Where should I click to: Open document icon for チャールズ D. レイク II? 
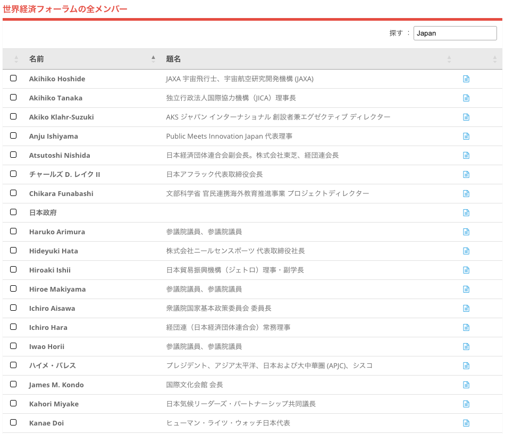coord(466,174)
